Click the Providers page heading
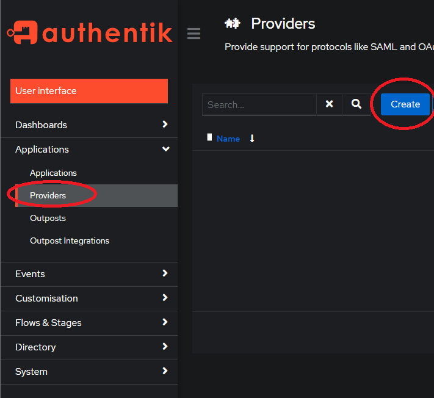The image size is (434, 398). pyautogui.click(x=283, y=24)
